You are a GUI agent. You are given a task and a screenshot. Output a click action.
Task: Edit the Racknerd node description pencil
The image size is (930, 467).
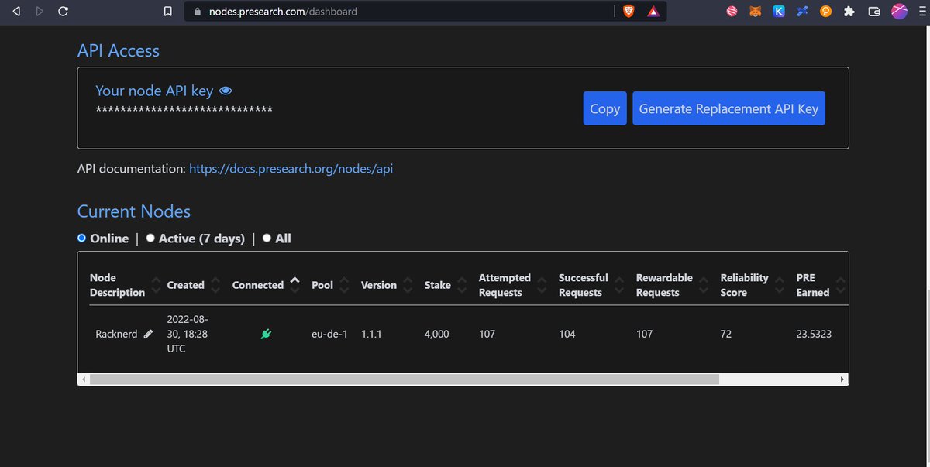point(148,334)
